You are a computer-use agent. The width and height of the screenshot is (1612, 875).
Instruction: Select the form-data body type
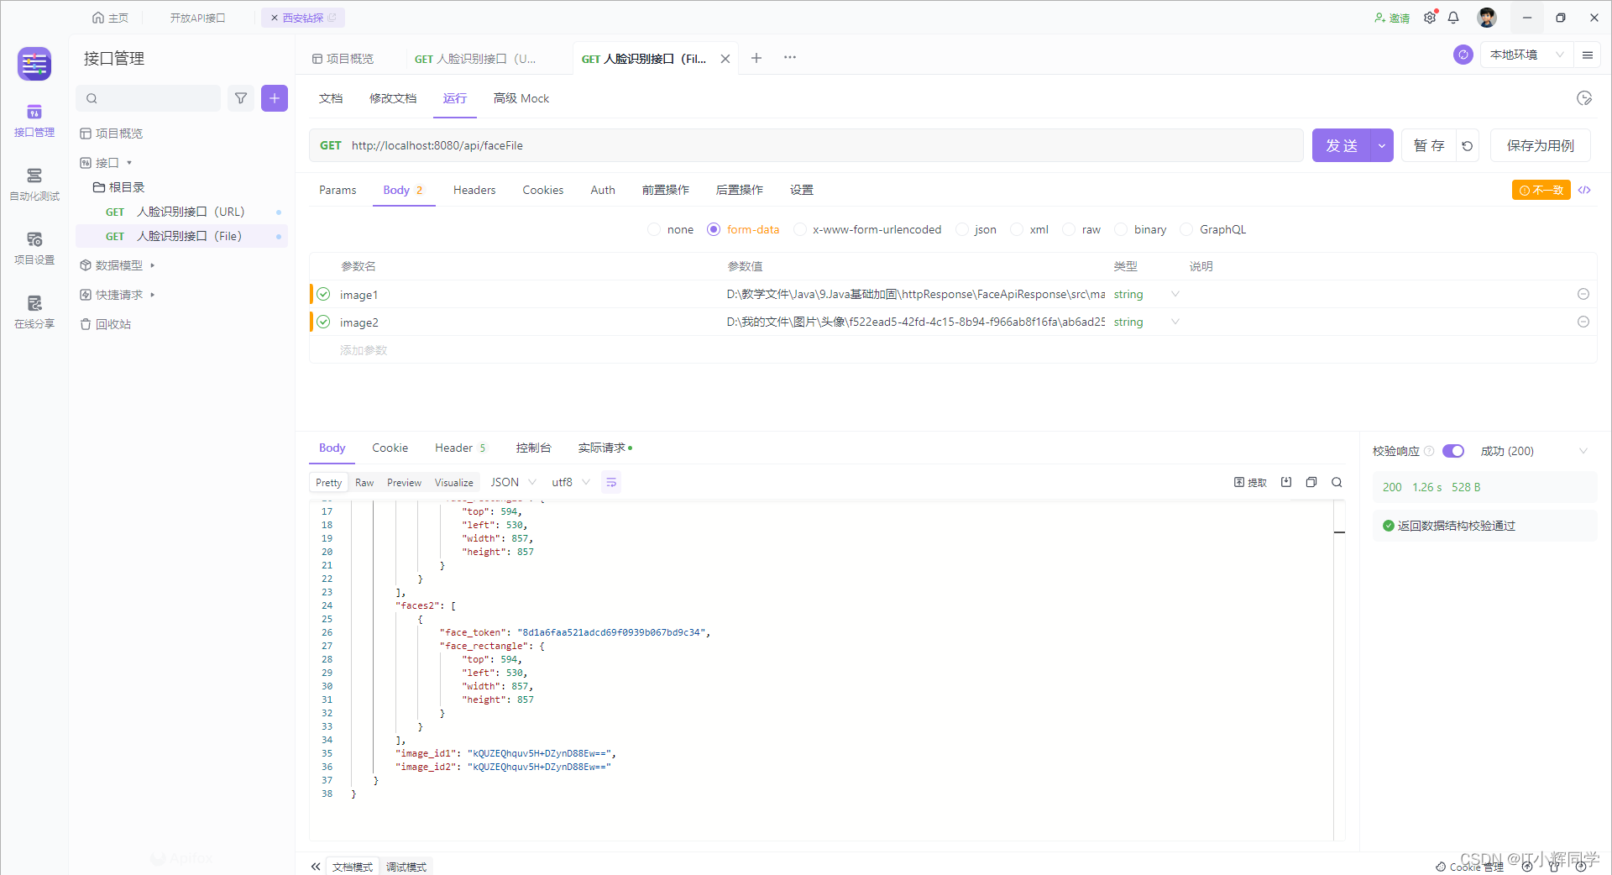pyautogui.click(x=744, y=229)
